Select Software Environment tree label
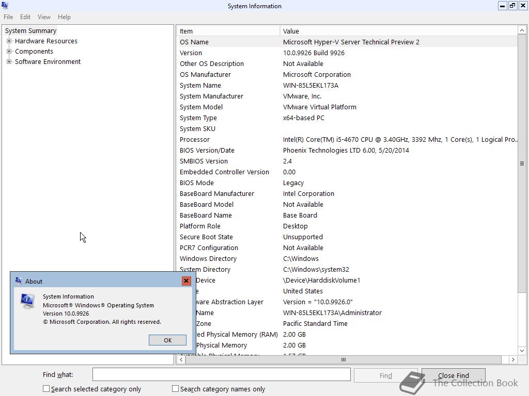This screenshot has width=529, height=396. pyautogui.click(x=48, y=62)
